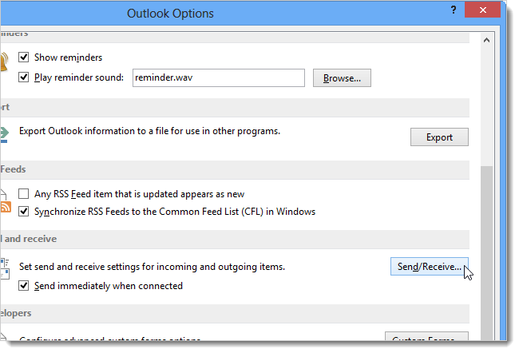Click the reminder.wav sound file field
The image size is (519, 353).
click(219, 77)
